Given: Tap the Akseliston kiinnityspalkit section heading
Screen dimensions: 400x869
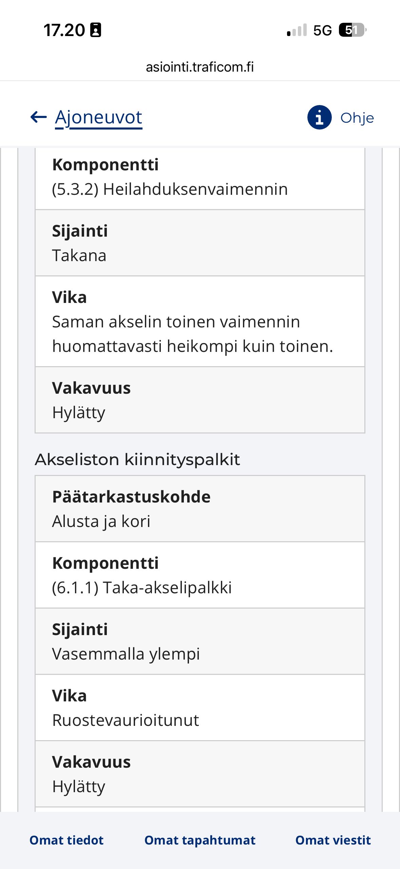Looking at the screenshot, I should 137,460.
